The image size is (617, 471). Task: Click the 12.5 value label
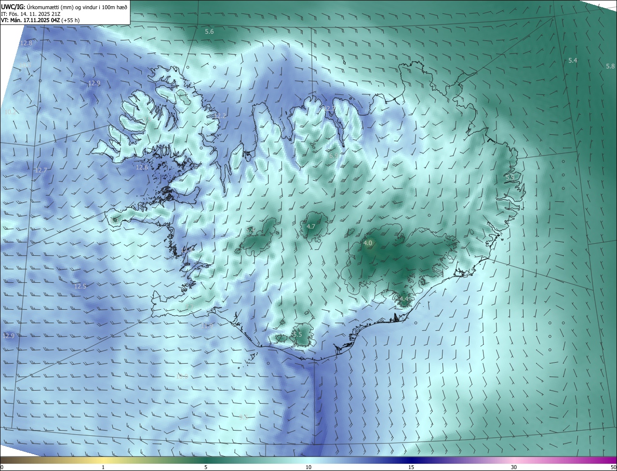(x=80, y=286)
